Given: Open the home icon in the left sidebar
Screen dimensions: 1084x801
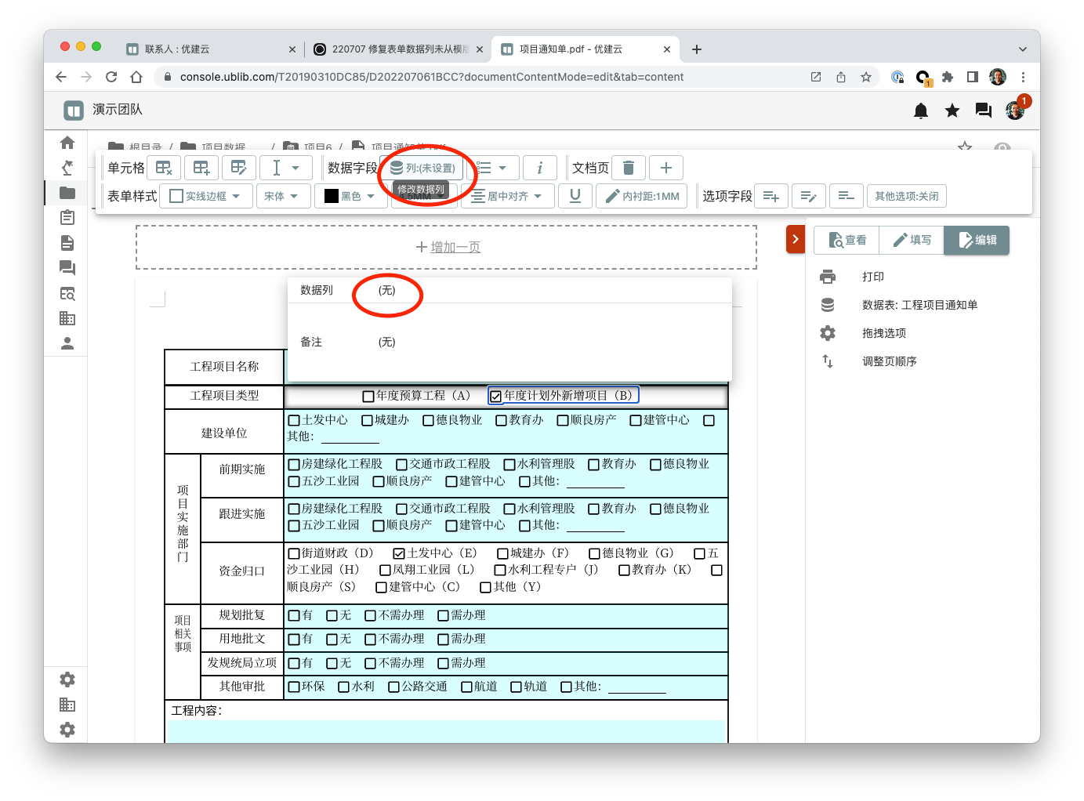Looking at the screenshot, I should click(67, 143).
